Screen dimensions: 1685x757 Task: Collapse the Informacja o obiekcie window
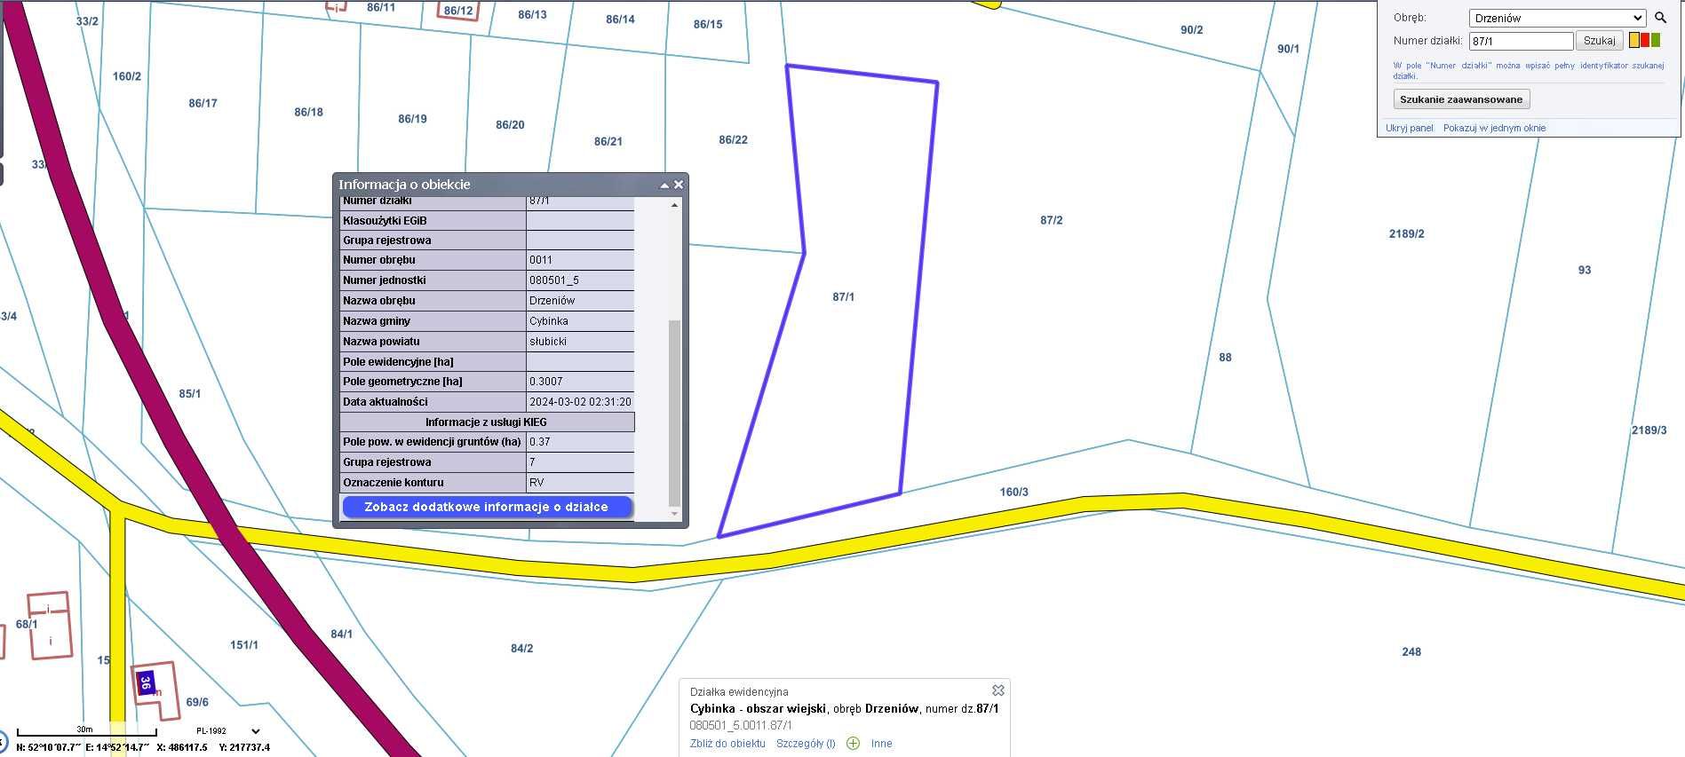pos(664,185)
